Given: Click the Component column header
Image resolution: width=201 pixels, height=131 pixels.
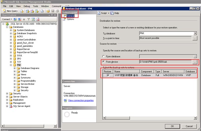Looking at the screenshot, I should (x=147, y=71).
